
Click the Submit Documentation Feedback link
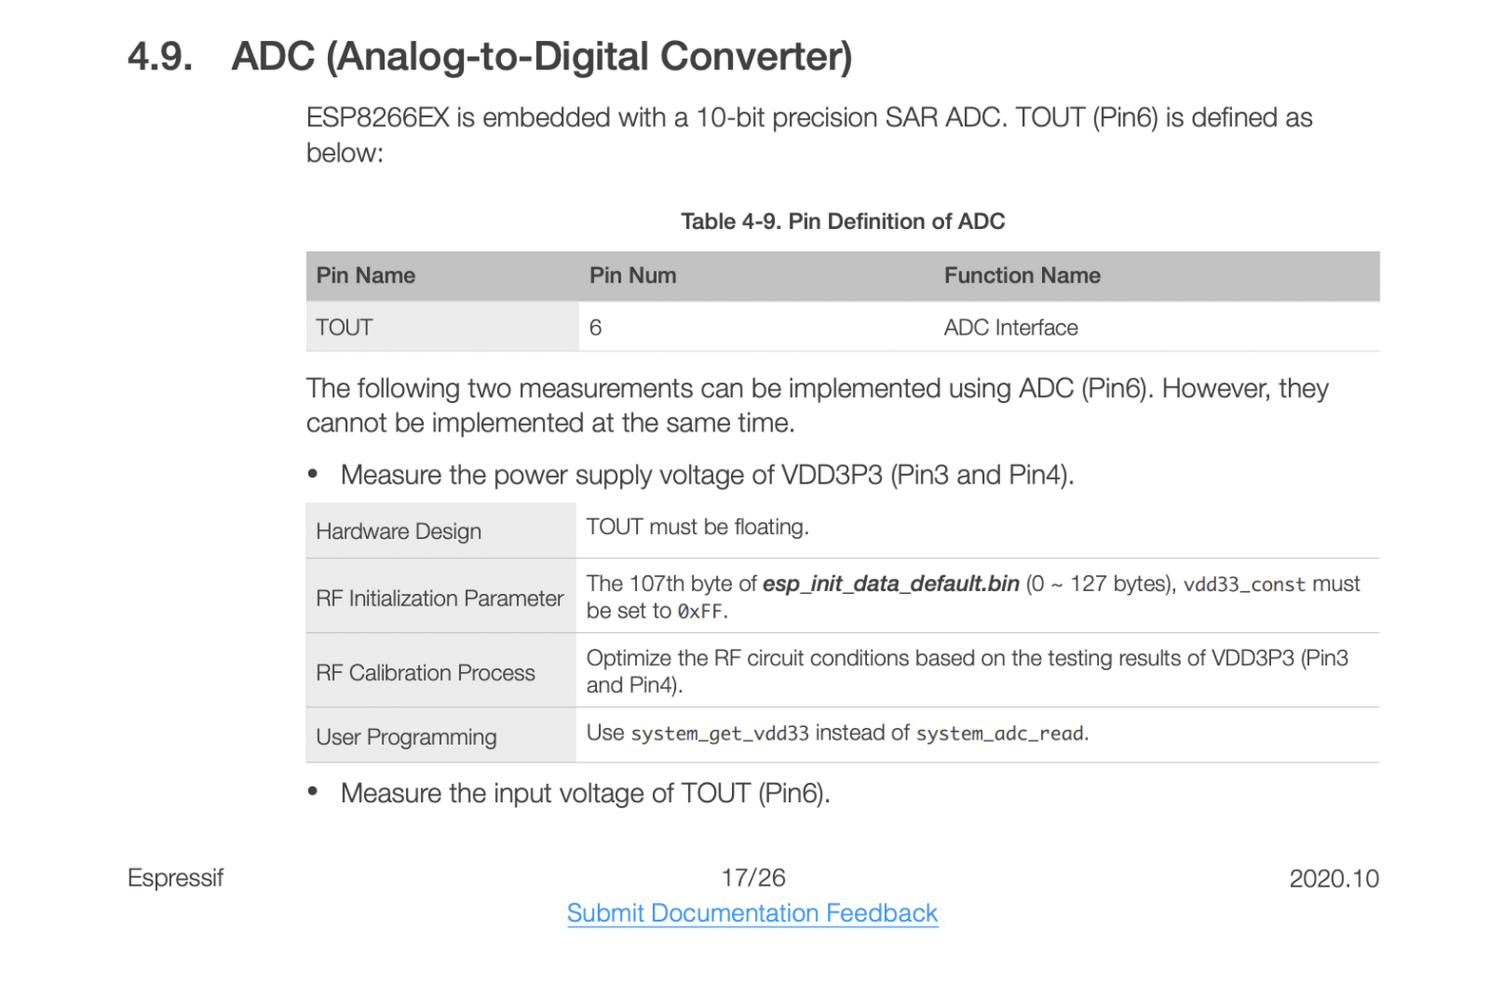click(x=751, y=913)
